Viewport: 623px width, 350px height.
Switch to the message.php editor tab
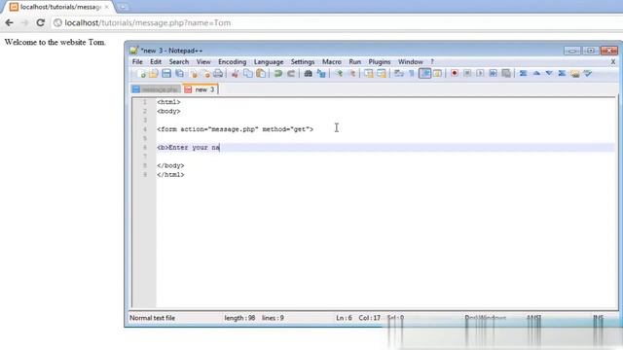point(156,89)
